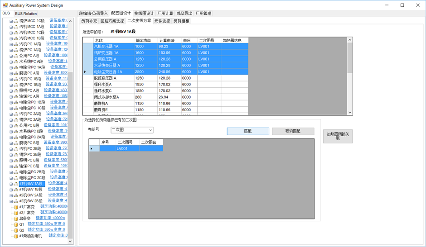Click the cylinder icon next to 启备变

pyautogui.click(x=16, y=218)
